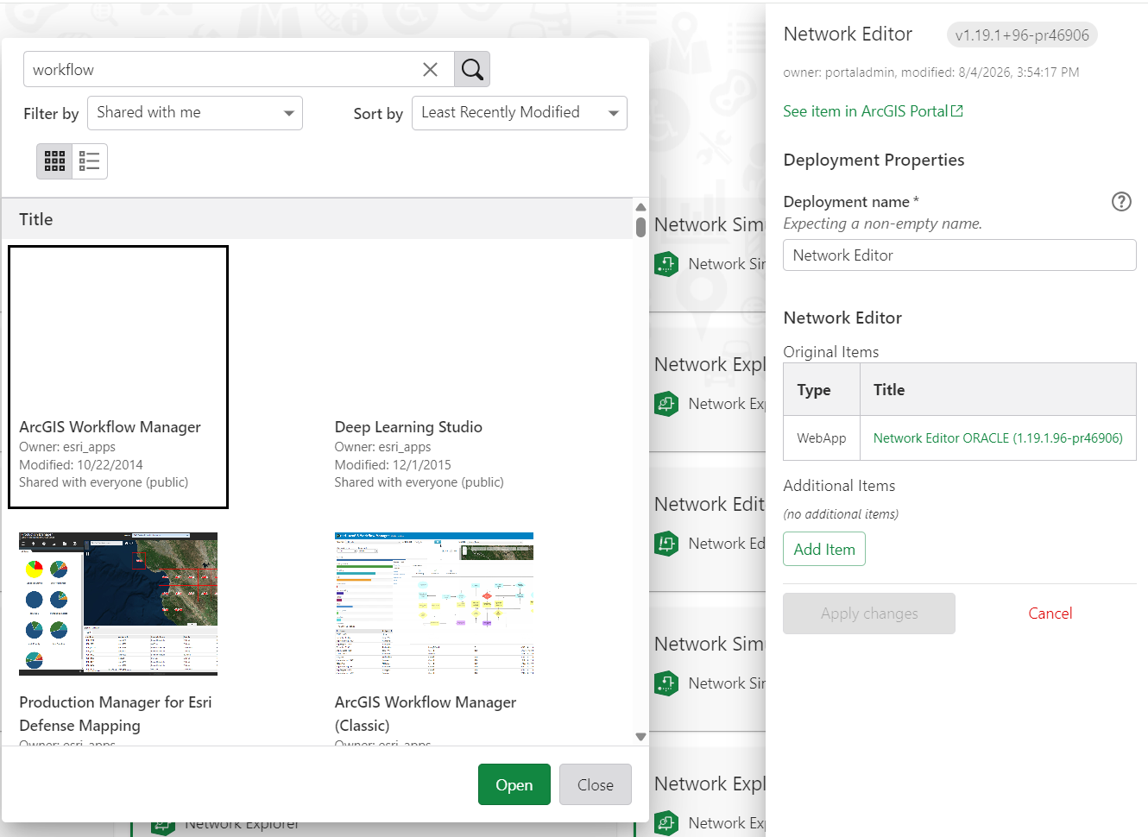Click the Modified: 12/1/2015 text
This screenshot has width=1148, height=837.
[x=393, y=464]
